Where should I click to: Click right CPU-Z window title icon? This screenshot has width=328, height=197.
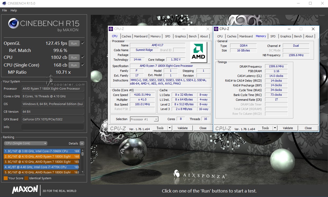tap(216, 29)
